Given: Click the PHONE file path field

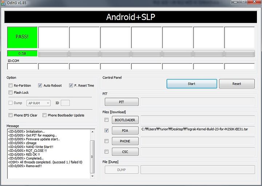Looking at the screenshot, I should 198,141.
